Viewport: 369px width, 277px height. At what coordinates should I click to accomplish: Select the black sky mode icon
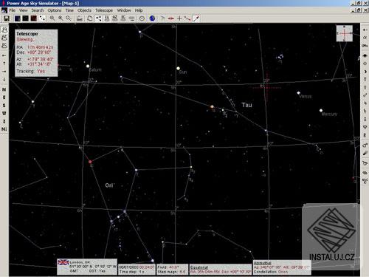(26, 18)
